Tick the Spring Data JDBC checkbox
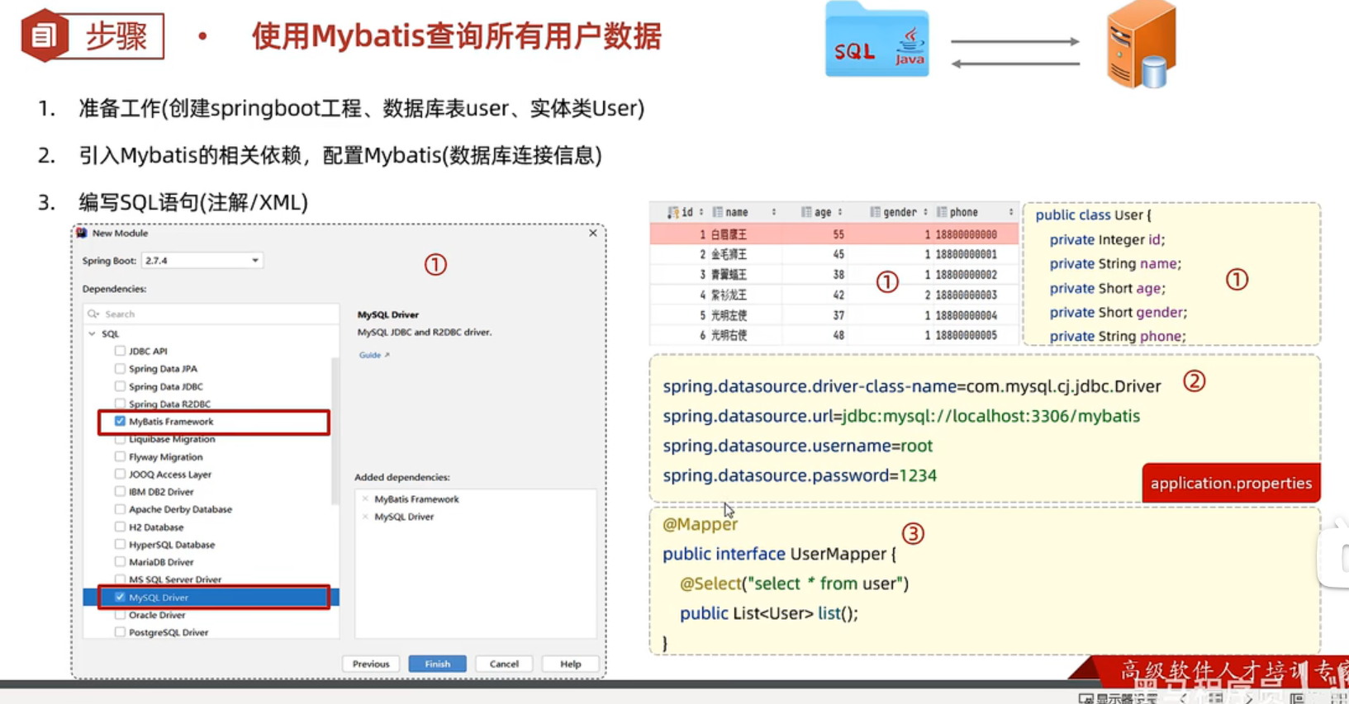The width and height of the screenshot is (1349, 704). coord(120,386)
